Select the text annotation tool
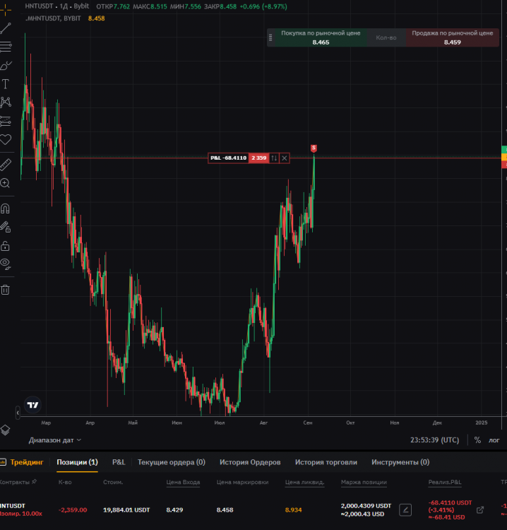The image size is (507, 530). coord(6,84)
